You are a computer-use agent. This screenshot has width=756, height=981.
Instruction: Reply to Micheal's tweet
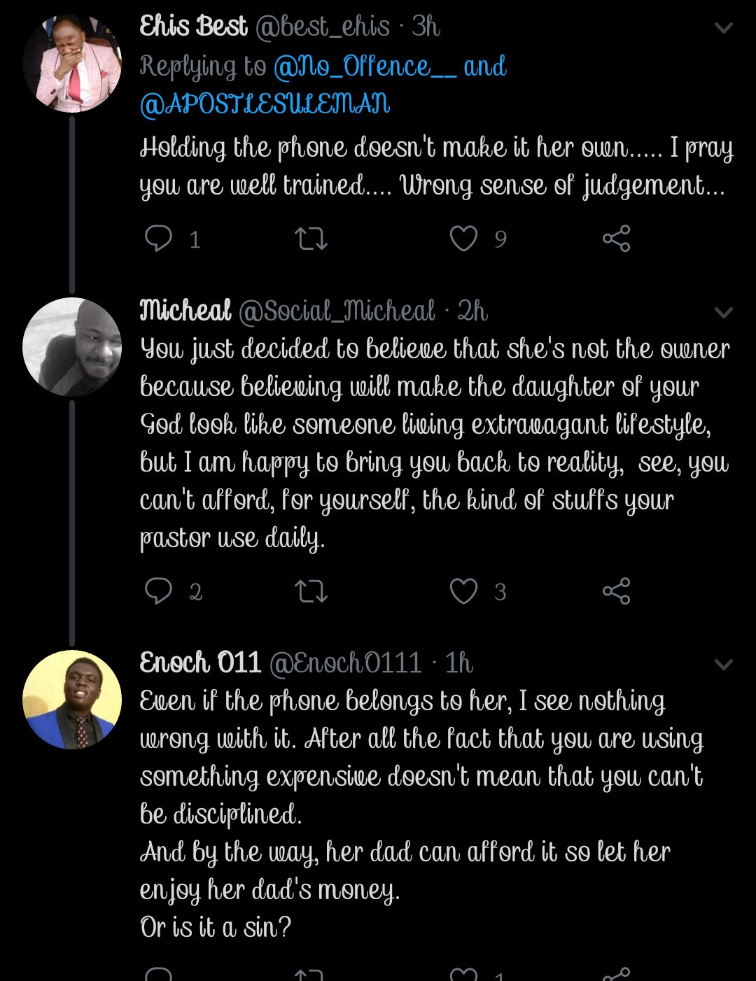click(x=158, y=591)
